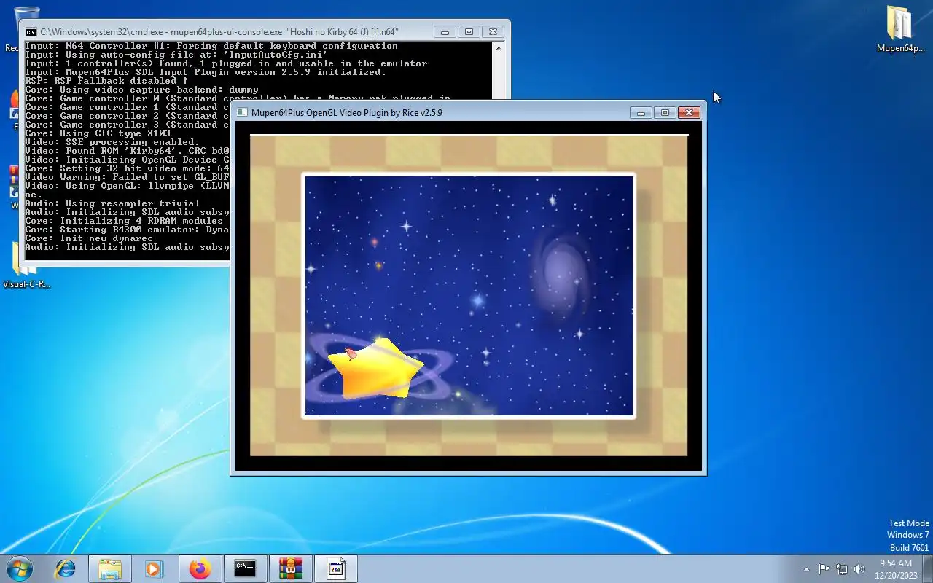933x583 pixels.
Task: Open the Windows Start menu
Action: click(20, 568)
